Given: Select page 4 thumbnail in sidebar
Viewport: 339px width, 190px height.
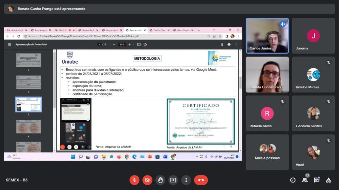Looking at the screenshot, I should [x=28, y=127].
